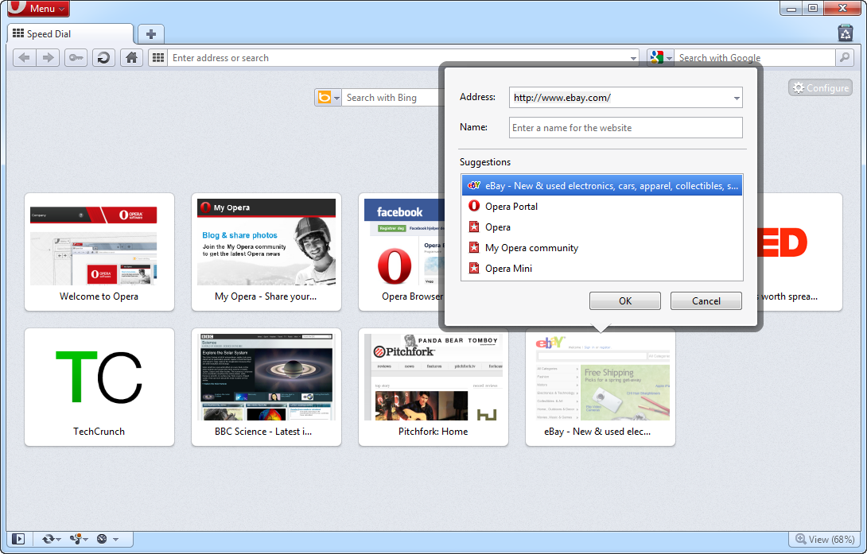Open the 'BBC Science' speed dial
Viewport: 867px width, 554px height.
tap(266, 387)
